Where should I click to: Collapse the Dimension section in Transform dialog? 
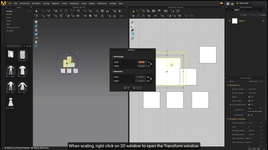(x=113, y=72)
